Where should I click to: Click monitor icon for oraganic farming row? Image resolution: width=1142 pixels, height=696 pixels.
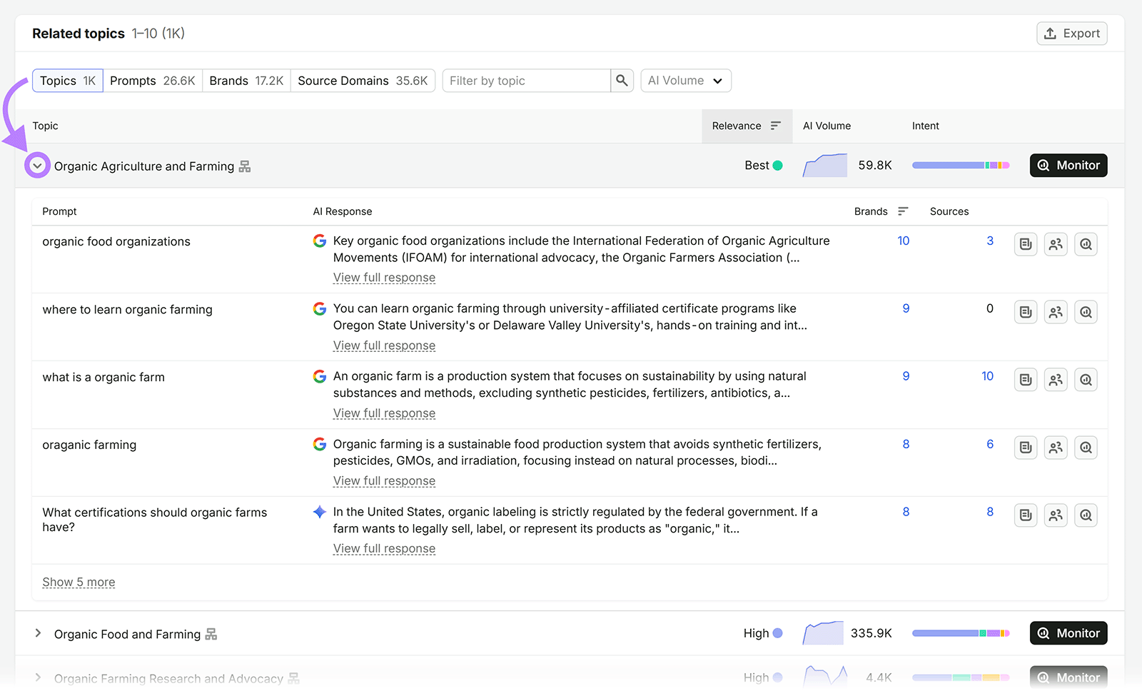[1086, 448]
